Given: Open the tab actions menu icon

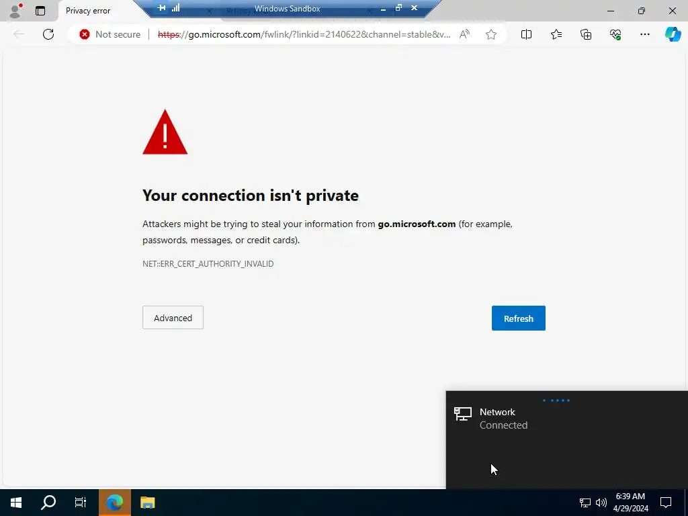Looking at the screenshot, I should pos(40,11).
